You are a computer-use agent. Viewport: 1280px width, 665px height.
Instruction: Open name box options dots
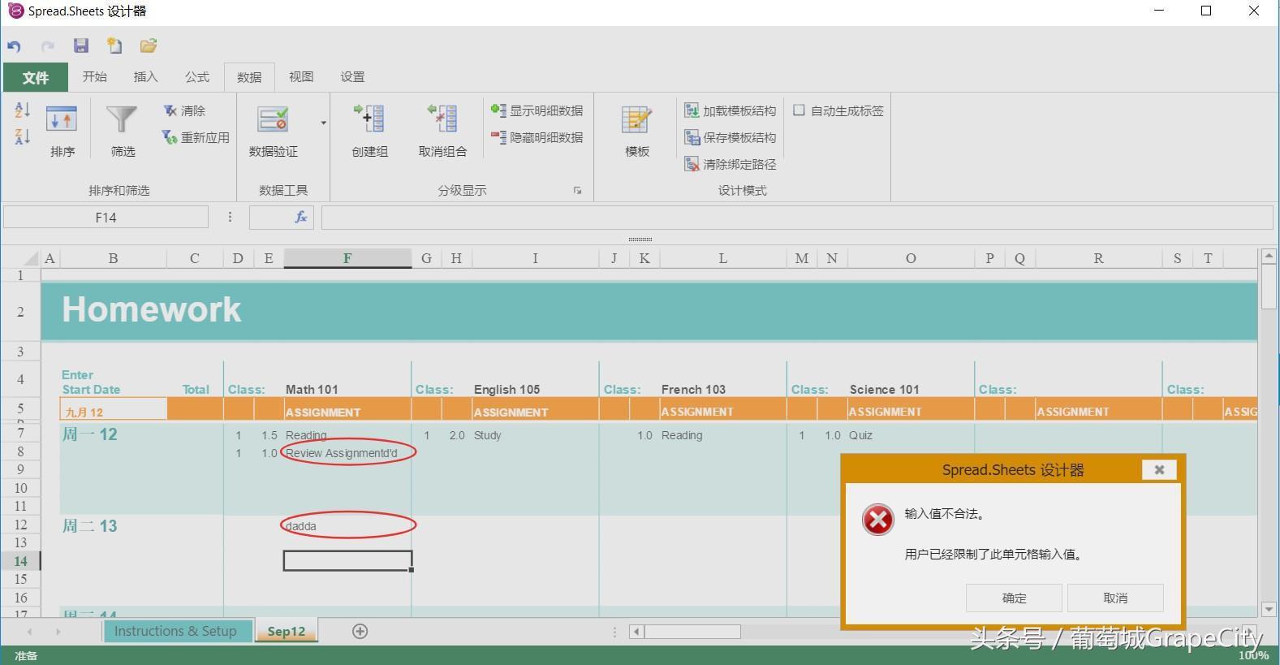[230, 218]
